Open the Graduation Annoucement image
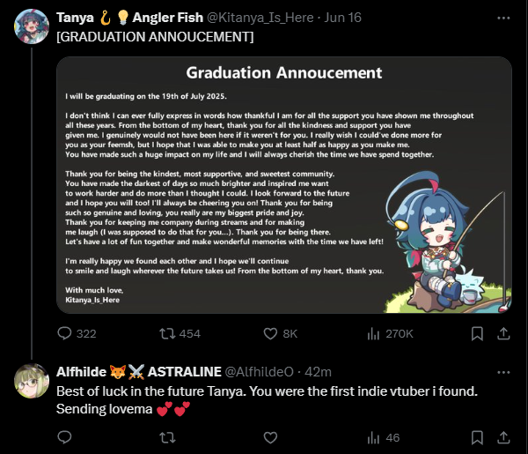Viewport: 528px width, 454px height. [283, 185]
